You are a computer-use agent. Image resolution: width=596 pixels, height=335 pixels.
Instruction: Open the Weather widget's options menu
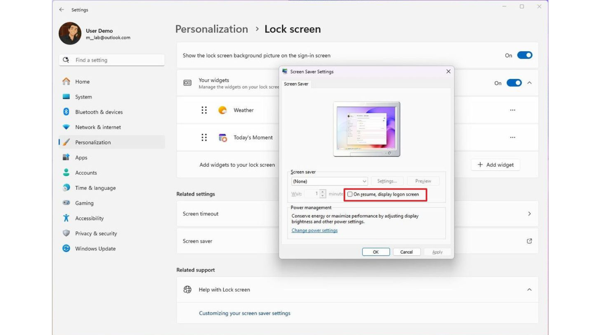coord(512,110)
